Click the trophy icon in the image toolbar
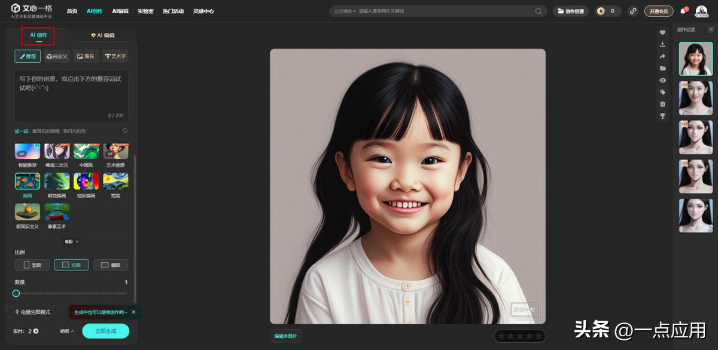This screenshot has width=718, height=350. [x=662, y=116]
